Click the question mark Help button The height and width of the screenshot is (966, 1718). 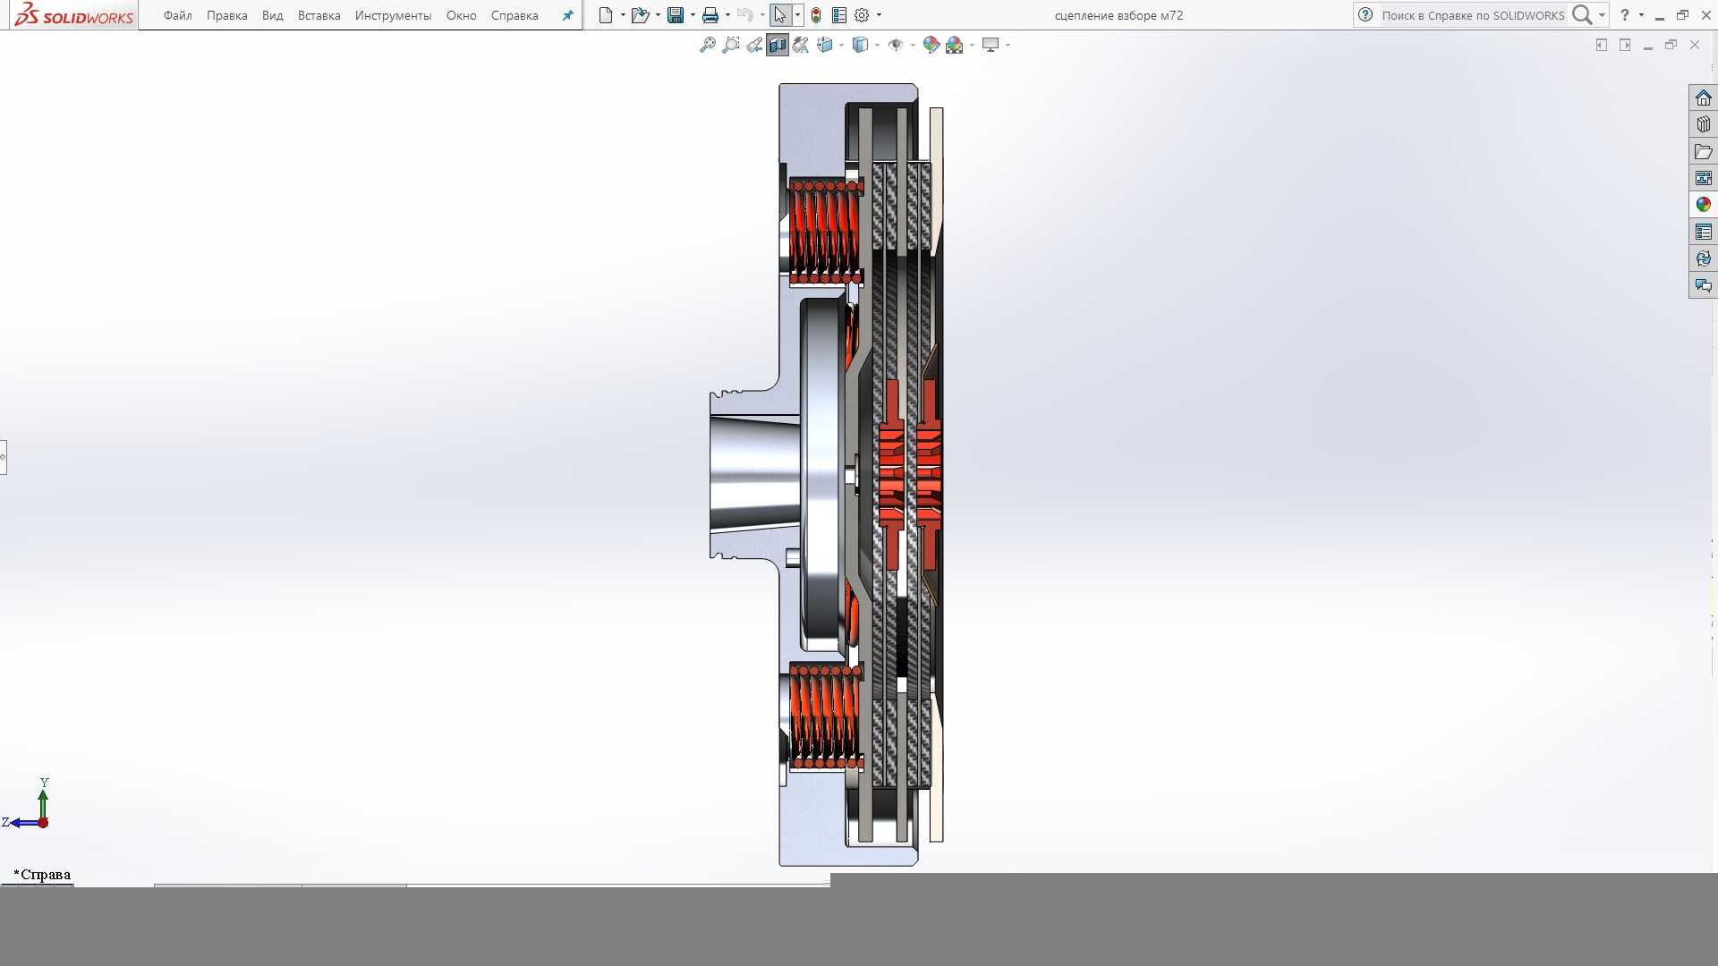point(1625,15)
